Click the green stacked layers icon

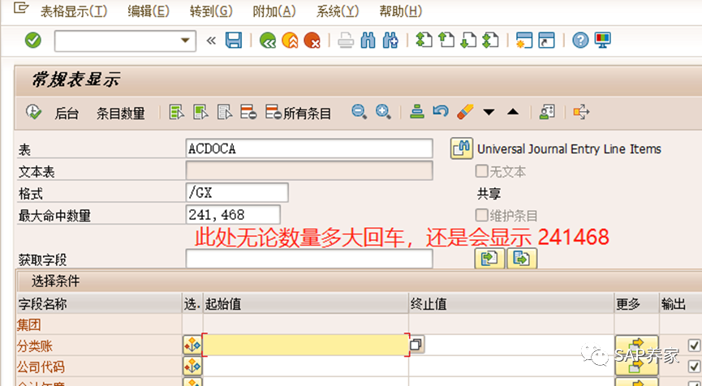[417, 111]
